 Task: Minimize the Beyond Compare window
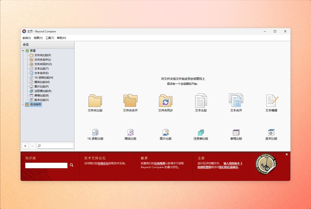pos(265,31)
